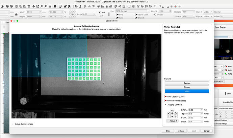Toggle Upper Case text switch

[x=136, y=15]
